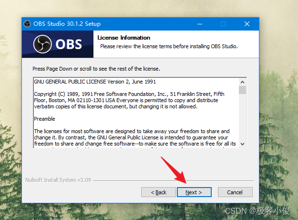Viewport: 298px width, 220px height.
Task: Click the OBS logo banner image
Action: coord(58,44)
